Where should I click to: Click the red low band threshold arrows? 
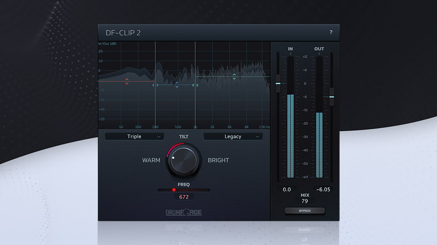127,82
